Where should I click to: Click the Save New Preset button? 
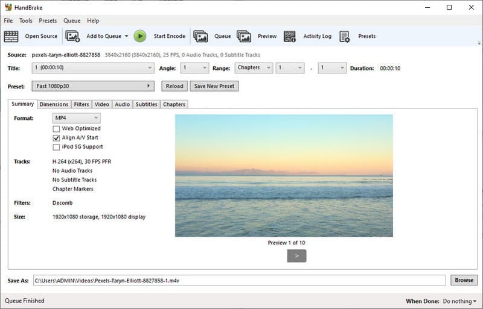click(x=214, y=86)
